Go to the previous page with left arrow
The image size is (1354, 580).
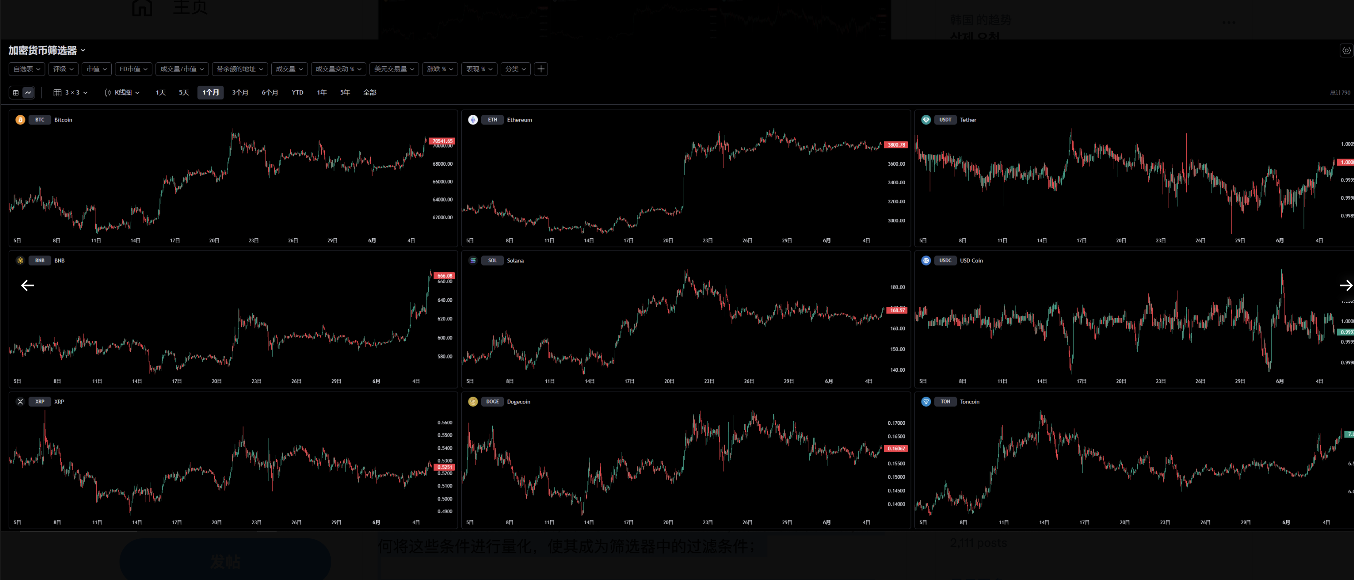27,285
